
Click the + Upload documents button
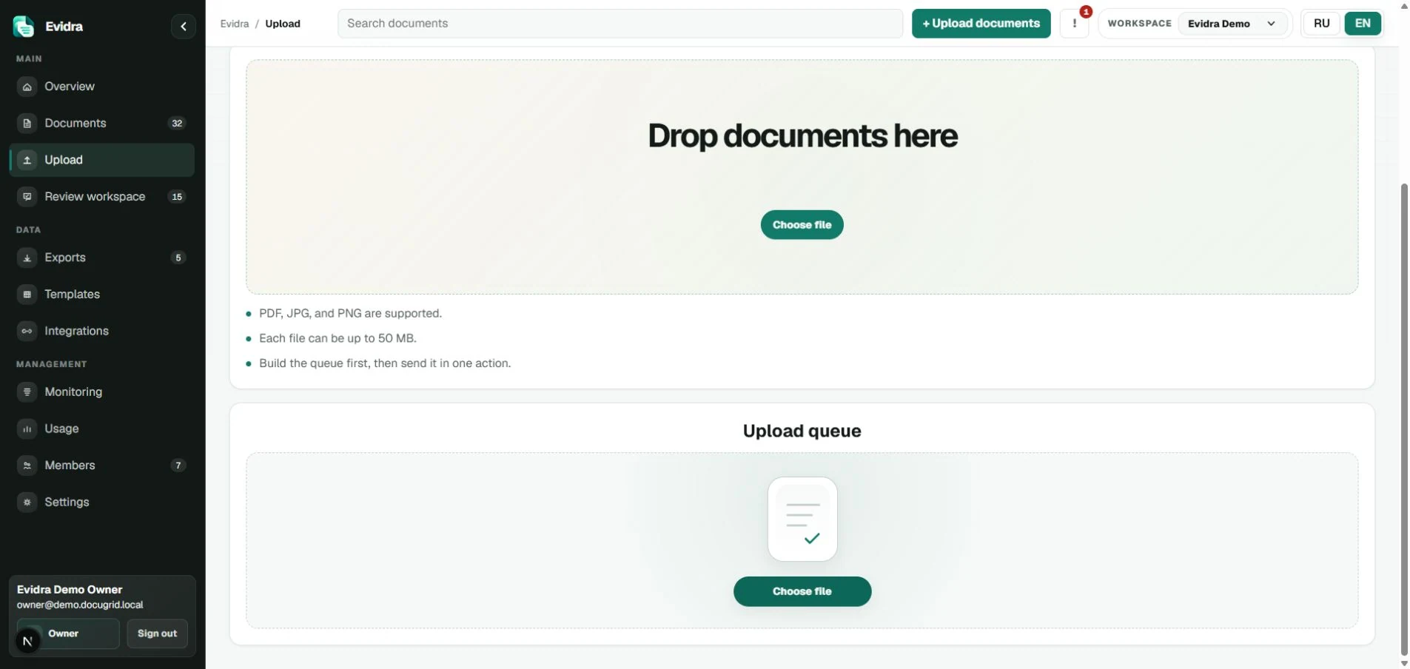coord(981,24)
